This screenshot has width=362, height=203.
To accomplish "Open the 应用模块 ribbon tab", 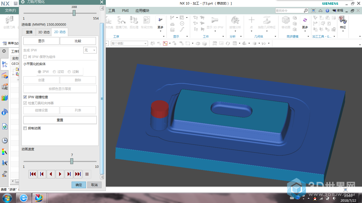I will (x=142, y=11).
